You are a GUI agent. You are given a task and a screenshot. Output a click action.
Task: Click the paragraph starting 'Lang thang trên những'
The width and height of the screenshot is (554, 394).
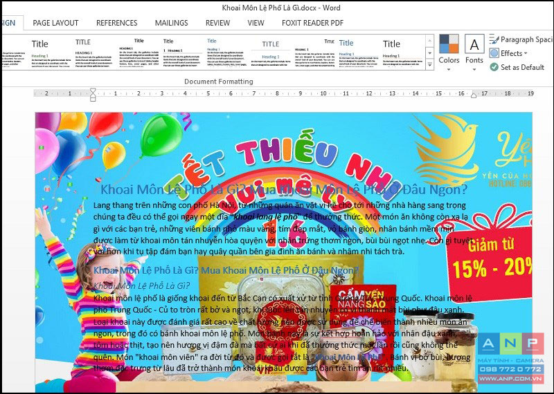(283, 228)
